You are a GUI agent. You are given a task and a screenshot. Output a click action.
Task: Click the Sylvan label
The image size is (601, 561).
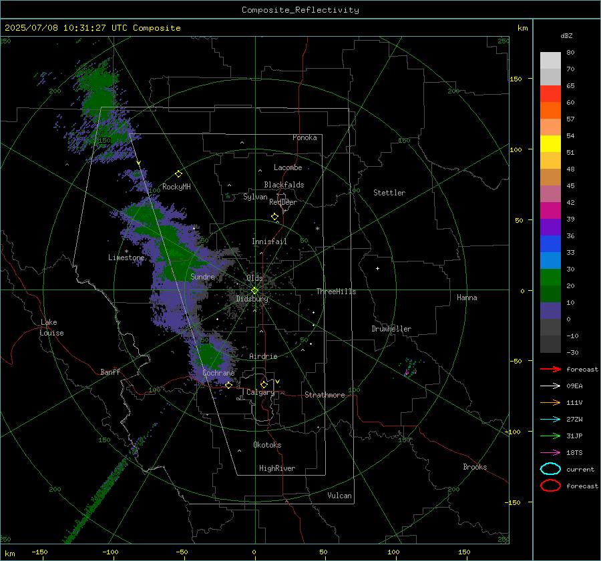pos(255,197)
